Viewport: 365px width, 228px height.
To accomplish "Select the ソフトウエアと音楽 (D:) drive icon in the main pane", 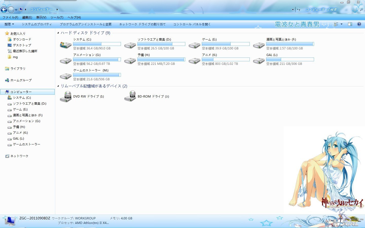I will pos(130,45).
